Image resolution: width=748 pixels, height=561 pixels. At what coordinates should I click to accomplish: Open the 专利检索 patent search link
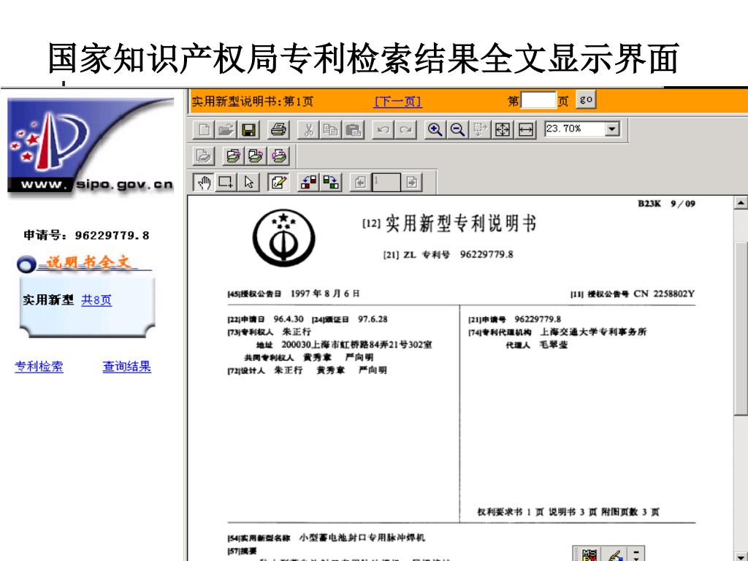39,367
